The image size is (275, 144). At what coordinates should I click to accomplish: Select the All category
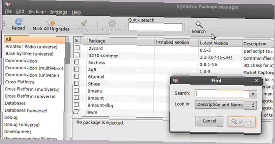click(34, 39)
